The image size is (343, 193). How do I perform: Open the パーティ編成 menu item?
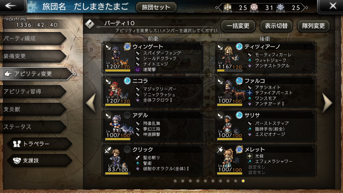pyautogui.click(x=33, y=39)
